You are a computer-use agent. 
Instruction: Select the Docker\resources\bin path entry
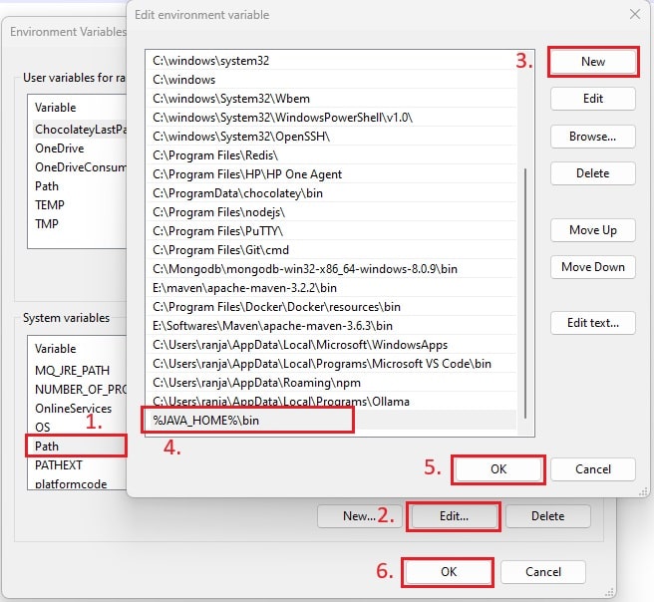(331, 307)
